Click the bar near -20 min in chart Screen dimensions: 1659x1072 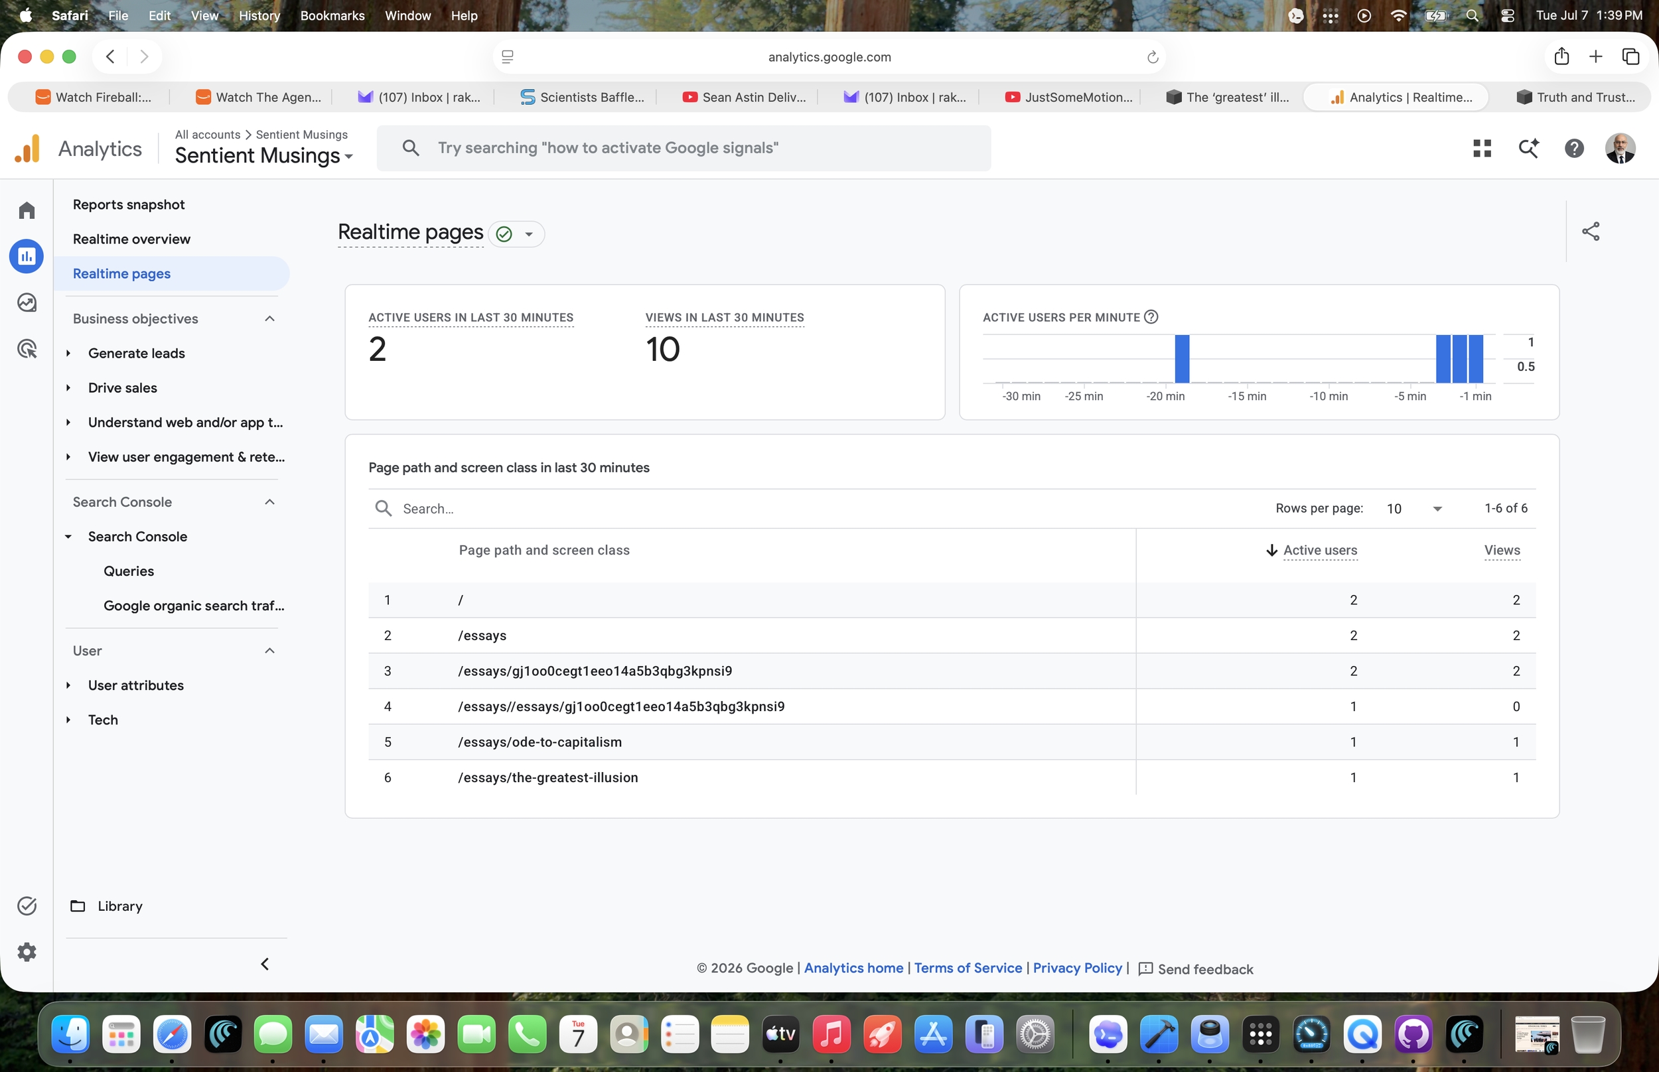pos(1181,359)
